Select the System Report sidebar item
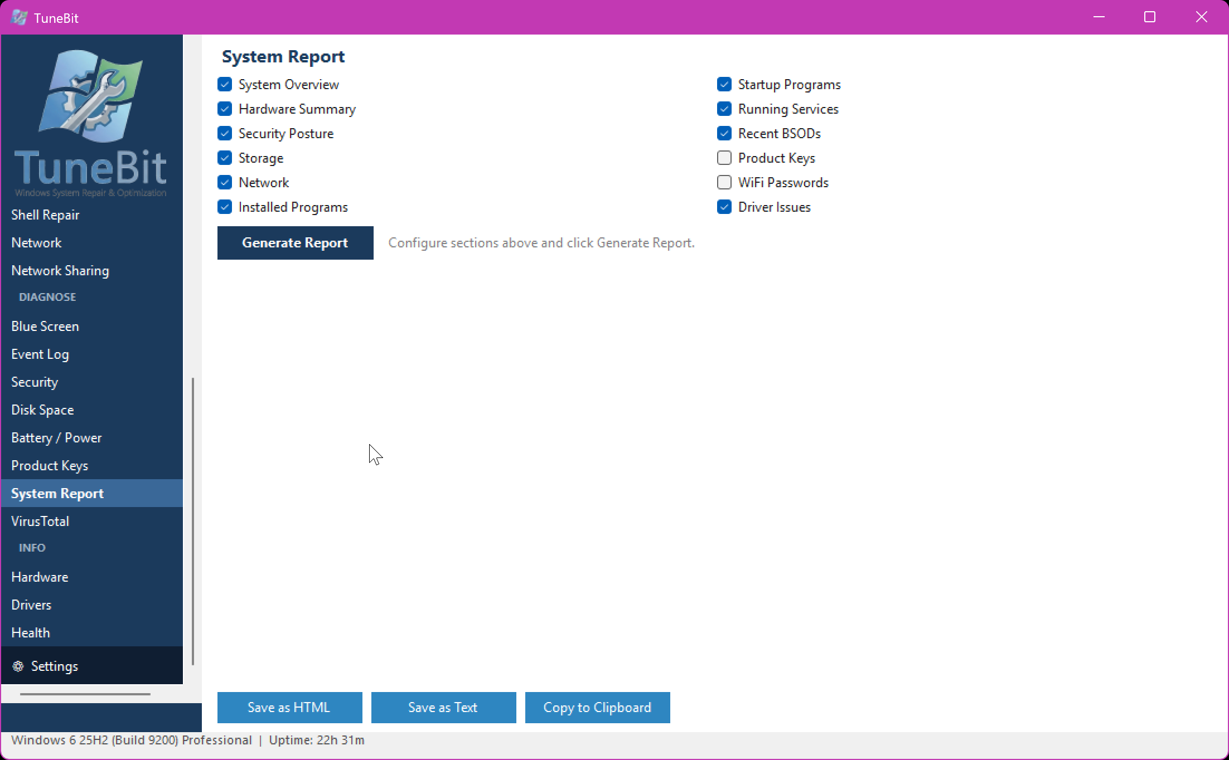Screen dimensions: 1229x760 92,493
